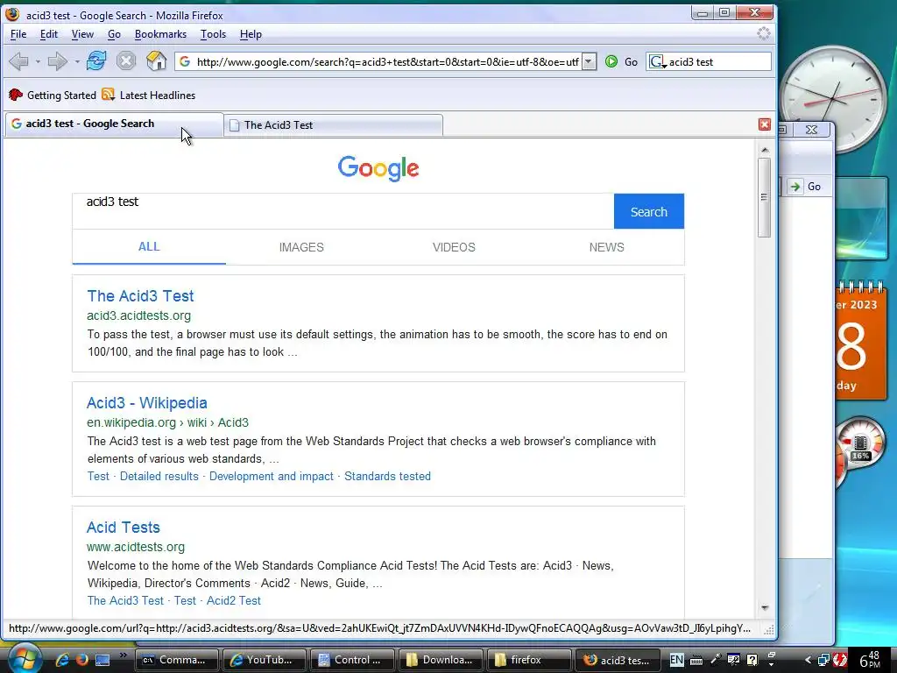Click Detailed results sublink
This screenshot has width=897, height=673.
(159, 476)
